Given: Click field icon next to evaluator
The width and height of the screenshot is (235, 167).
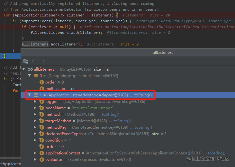Looking at the screenshot, I should click(41, 160).
